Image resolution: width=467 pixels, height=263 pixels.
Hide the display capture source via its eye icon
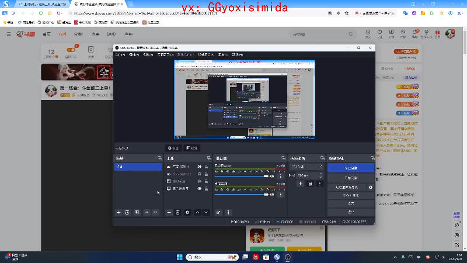tap(199, 188)
